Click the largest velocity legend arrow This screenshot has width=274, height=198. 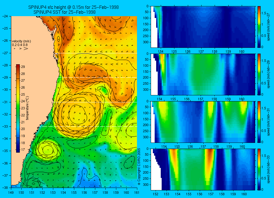26,48
